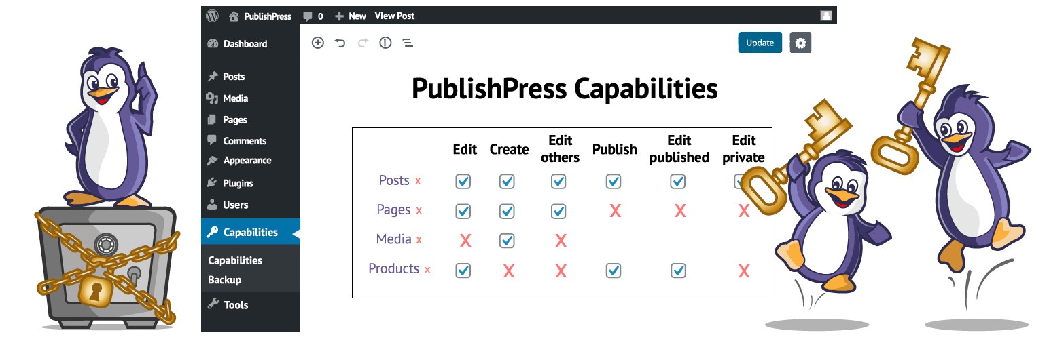Click the Pages row label
The height and width of the screenshot is (339, 1049).
(x=393, y=210)
